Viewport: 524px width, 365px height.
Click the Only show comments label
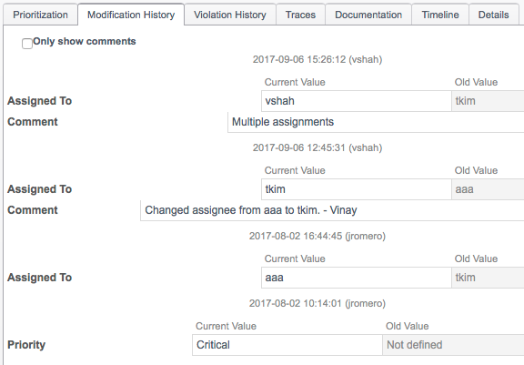pyautogui.click(x=85, y=42)
